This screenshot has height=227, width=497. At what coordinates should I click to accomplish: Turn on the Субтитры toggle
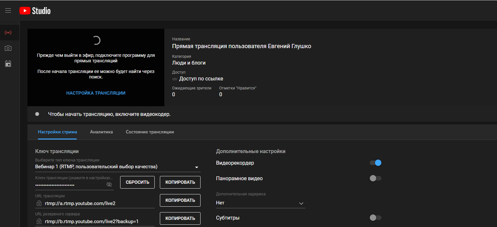coord(376,218)
